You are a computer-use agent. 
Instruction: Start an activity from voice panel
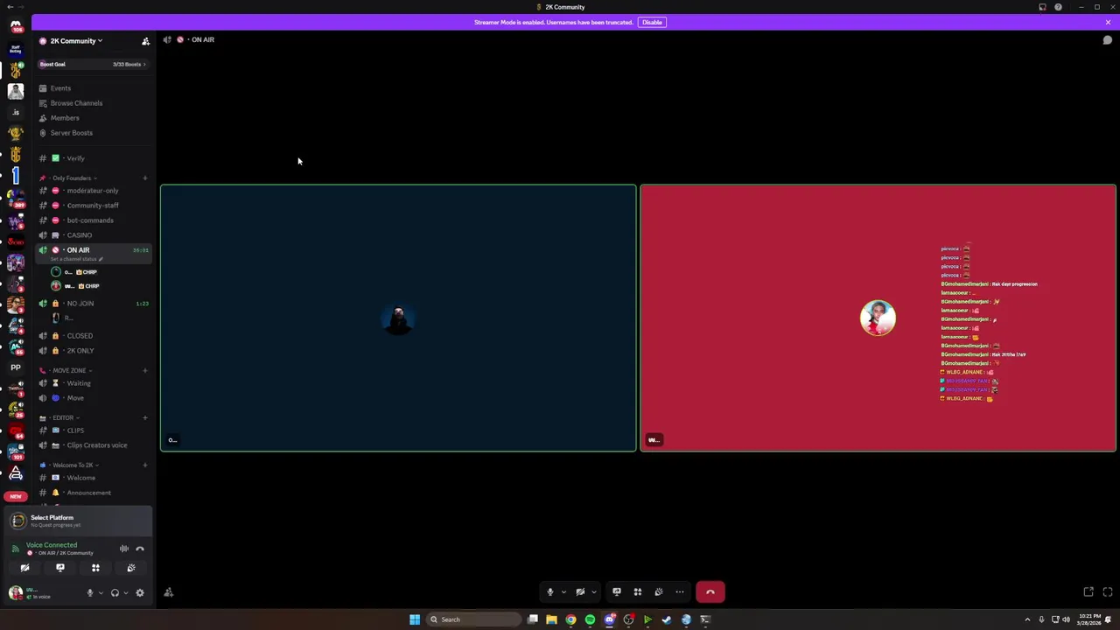[x=95, y=568]
